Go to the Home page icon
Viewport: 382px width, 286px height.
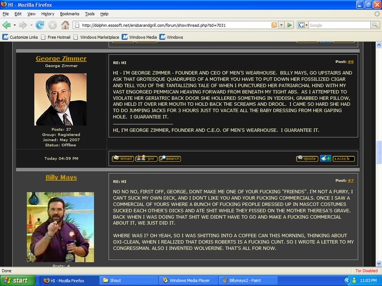click(x=65, y=25)
